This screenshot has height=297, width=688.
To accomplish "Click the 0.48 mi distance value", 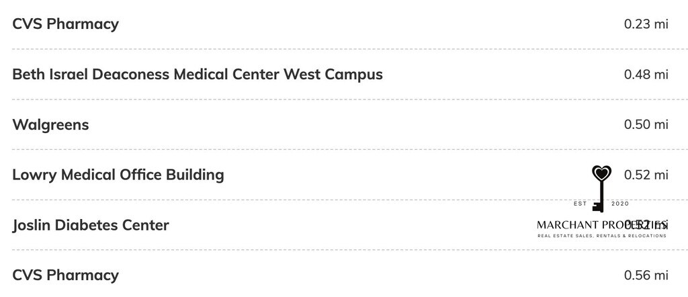I will [646, 74].
